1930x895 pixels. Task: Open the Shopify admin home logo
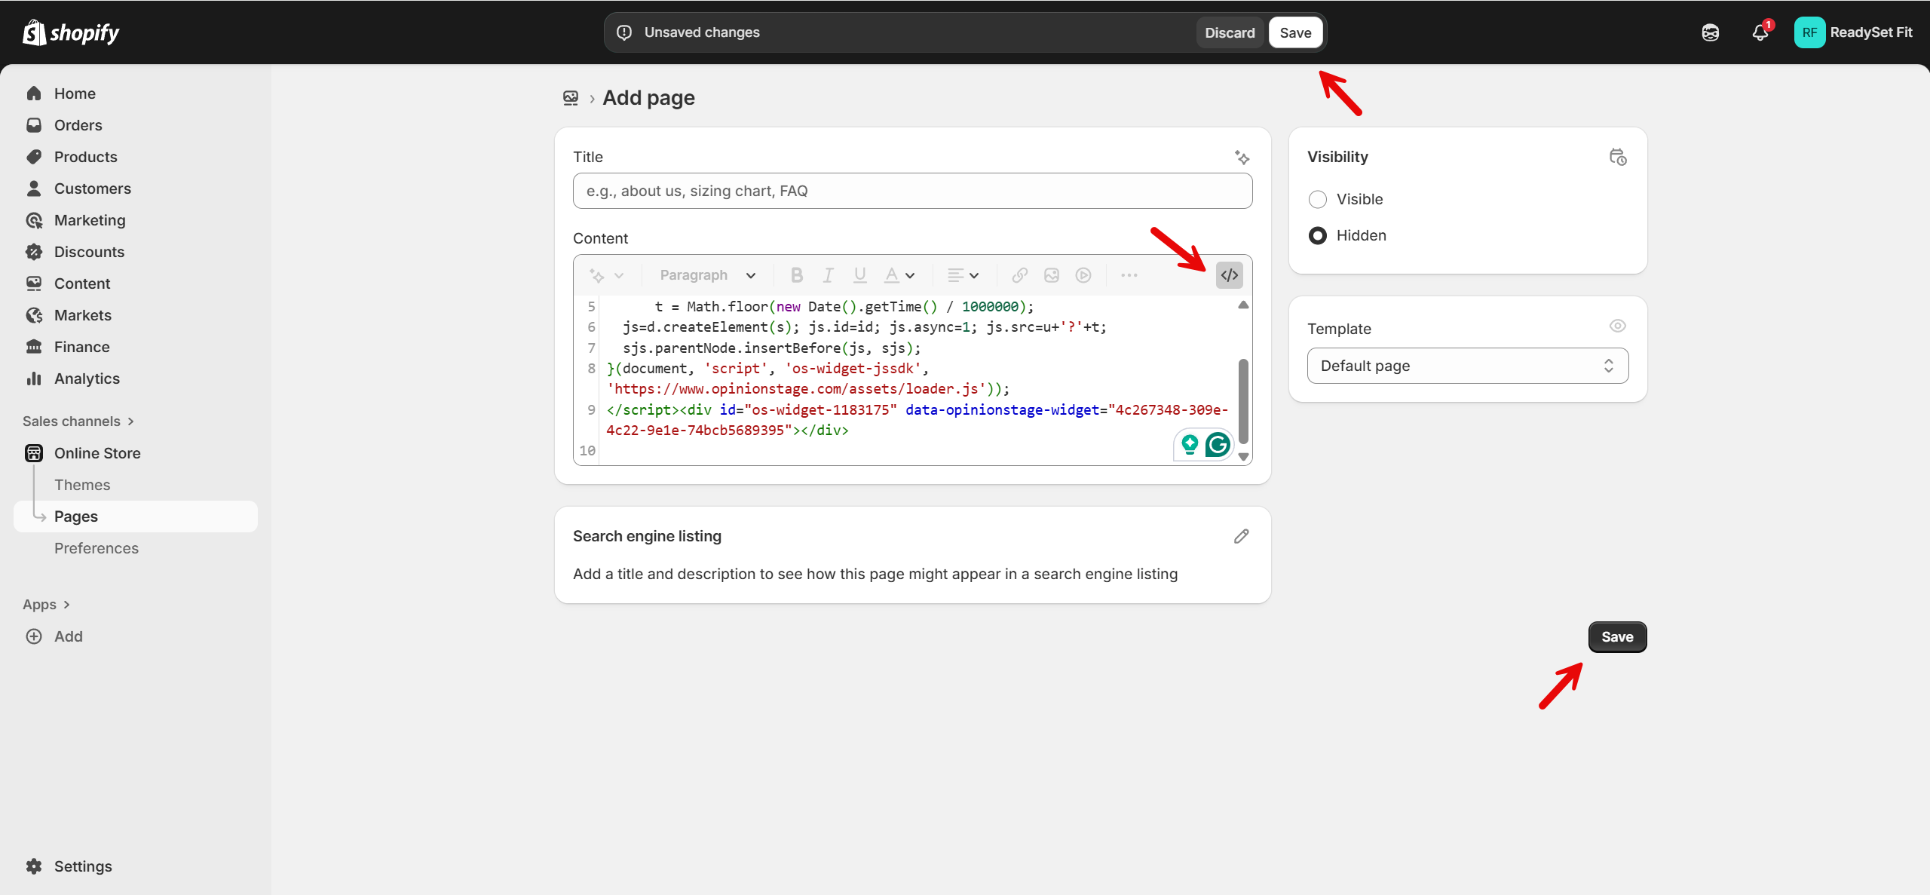tap(70, 32)
